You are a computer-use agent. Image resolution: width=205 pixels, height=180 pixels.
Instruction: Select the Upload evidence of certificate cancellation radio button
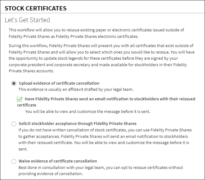point(14,83)
